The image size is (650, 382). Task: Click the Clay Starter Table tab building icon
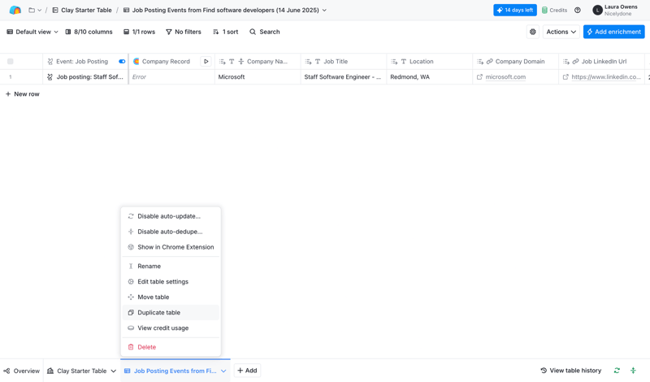[50, 371]
